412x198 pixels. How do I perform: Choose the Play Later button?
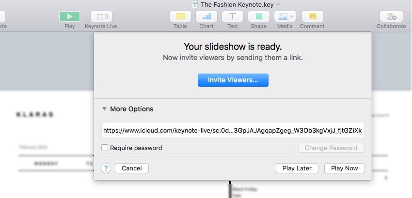(297, 168)
